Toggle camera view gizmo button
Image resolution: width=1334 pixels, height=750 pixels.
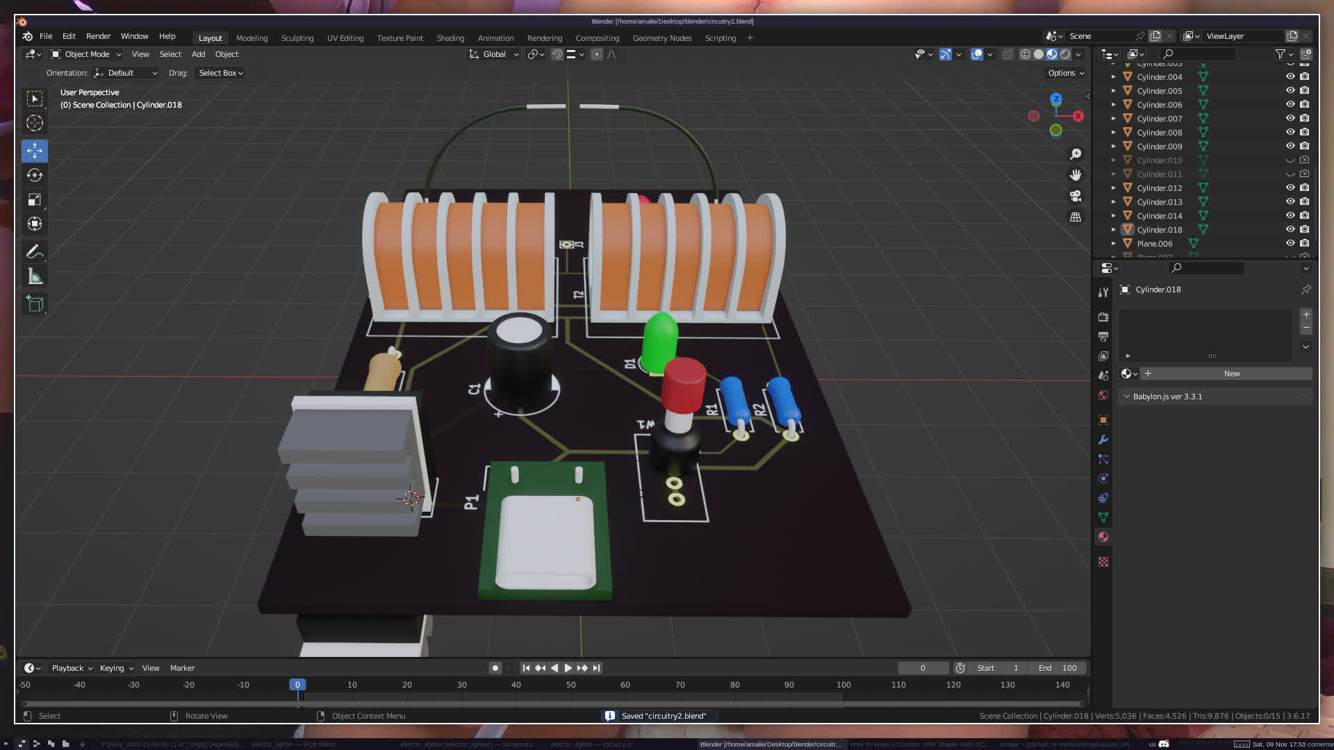[1076, 196]
